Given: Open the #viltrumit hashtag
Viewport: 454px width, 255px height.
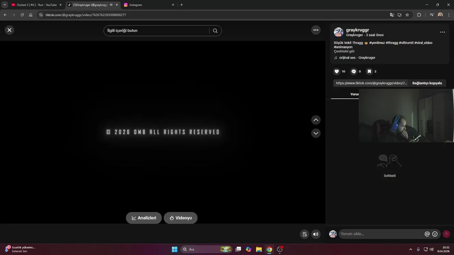Looking at the screenshot, I should (406, 43).
